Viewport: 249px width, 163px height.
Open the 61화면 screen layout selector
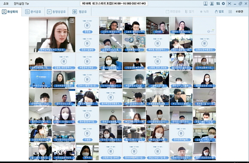240,12
